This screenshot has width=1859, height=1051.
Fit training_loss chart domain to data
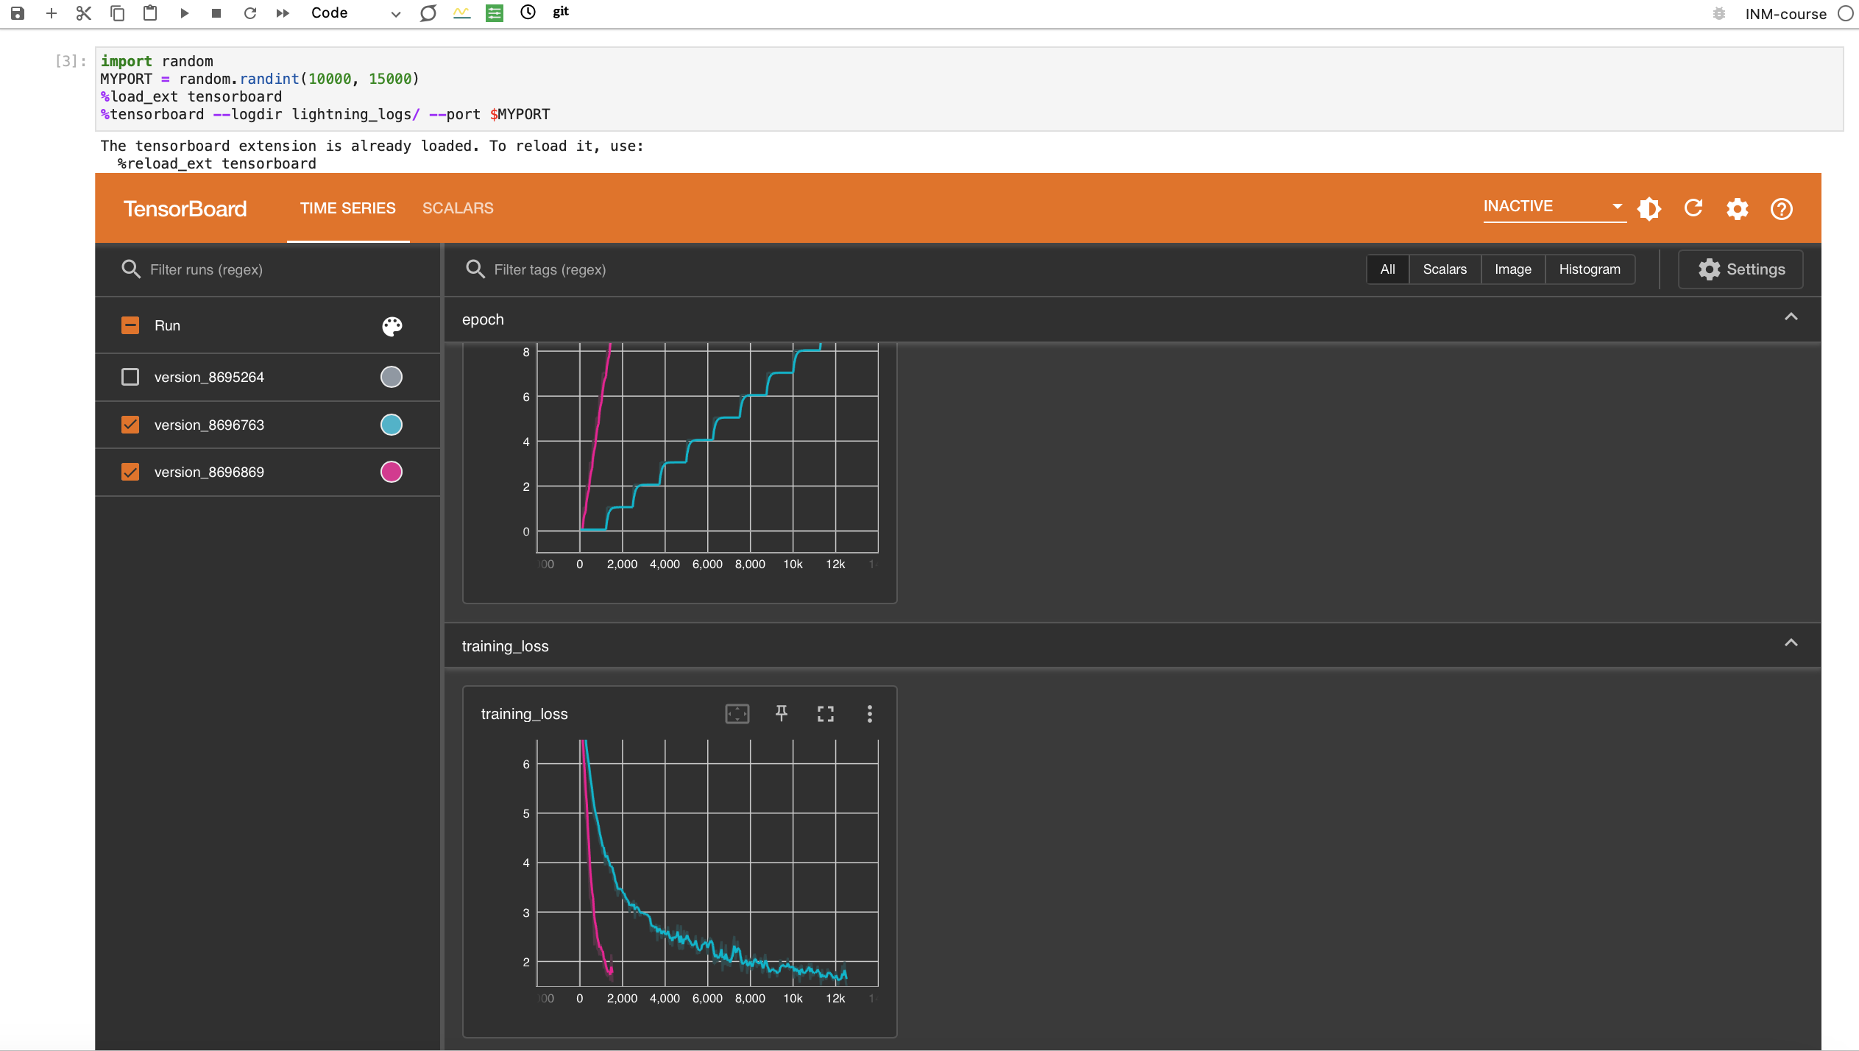point(737,713)
